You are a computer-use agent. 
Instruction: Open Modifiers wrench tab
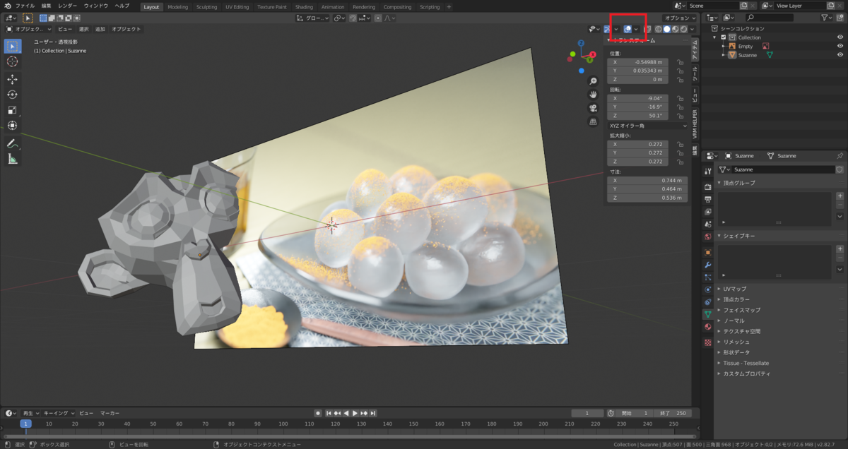tap(708, 265)
